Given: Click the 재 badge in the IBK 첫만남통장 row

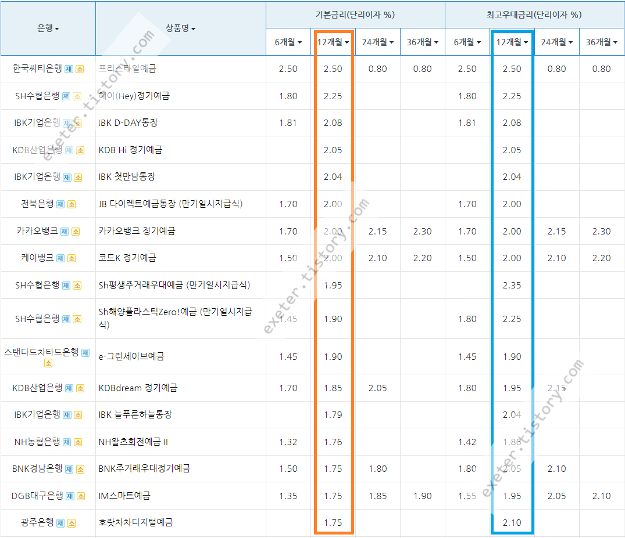Looking at the screenshot, I should point(67,178).
